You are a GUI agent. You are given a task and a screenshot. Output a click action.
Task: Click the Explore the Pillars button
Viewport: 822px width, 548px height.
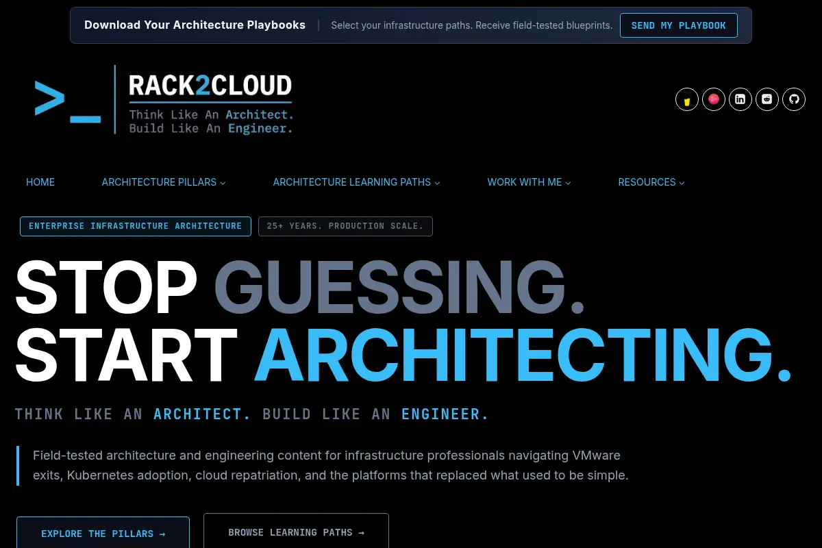[x=103, y=534]
